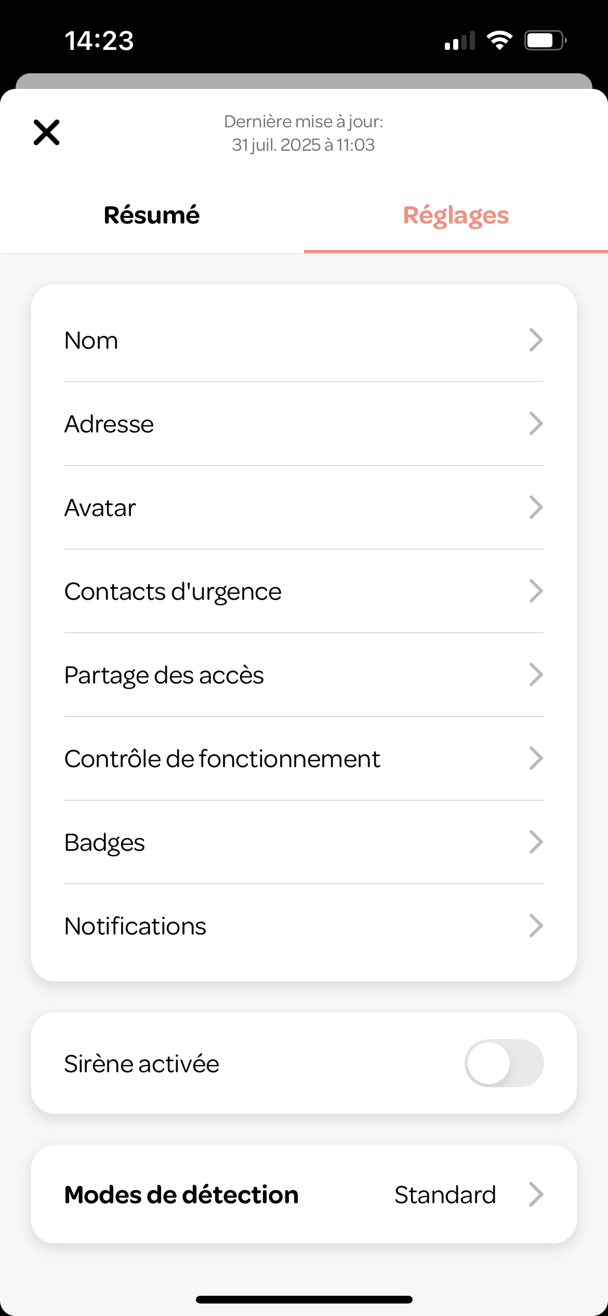Viewport: 608px width, 1316px height.
Task: Click the arrow icon on Avatar row
Action: click(536, 507)
